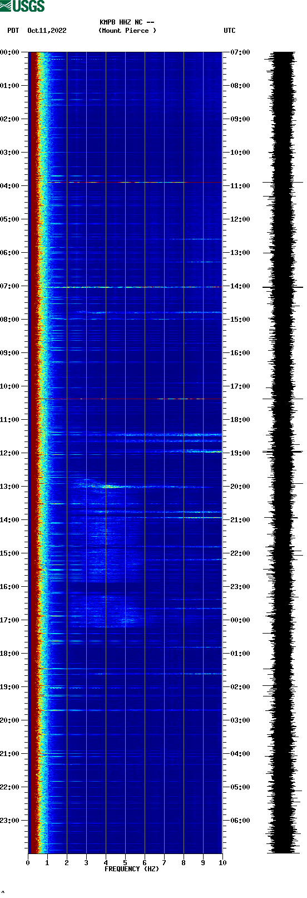307x898 pixels.
Task: Click the 02:00 UTC label on right axis
Action: pyautogui.click(x=240, y=687)
